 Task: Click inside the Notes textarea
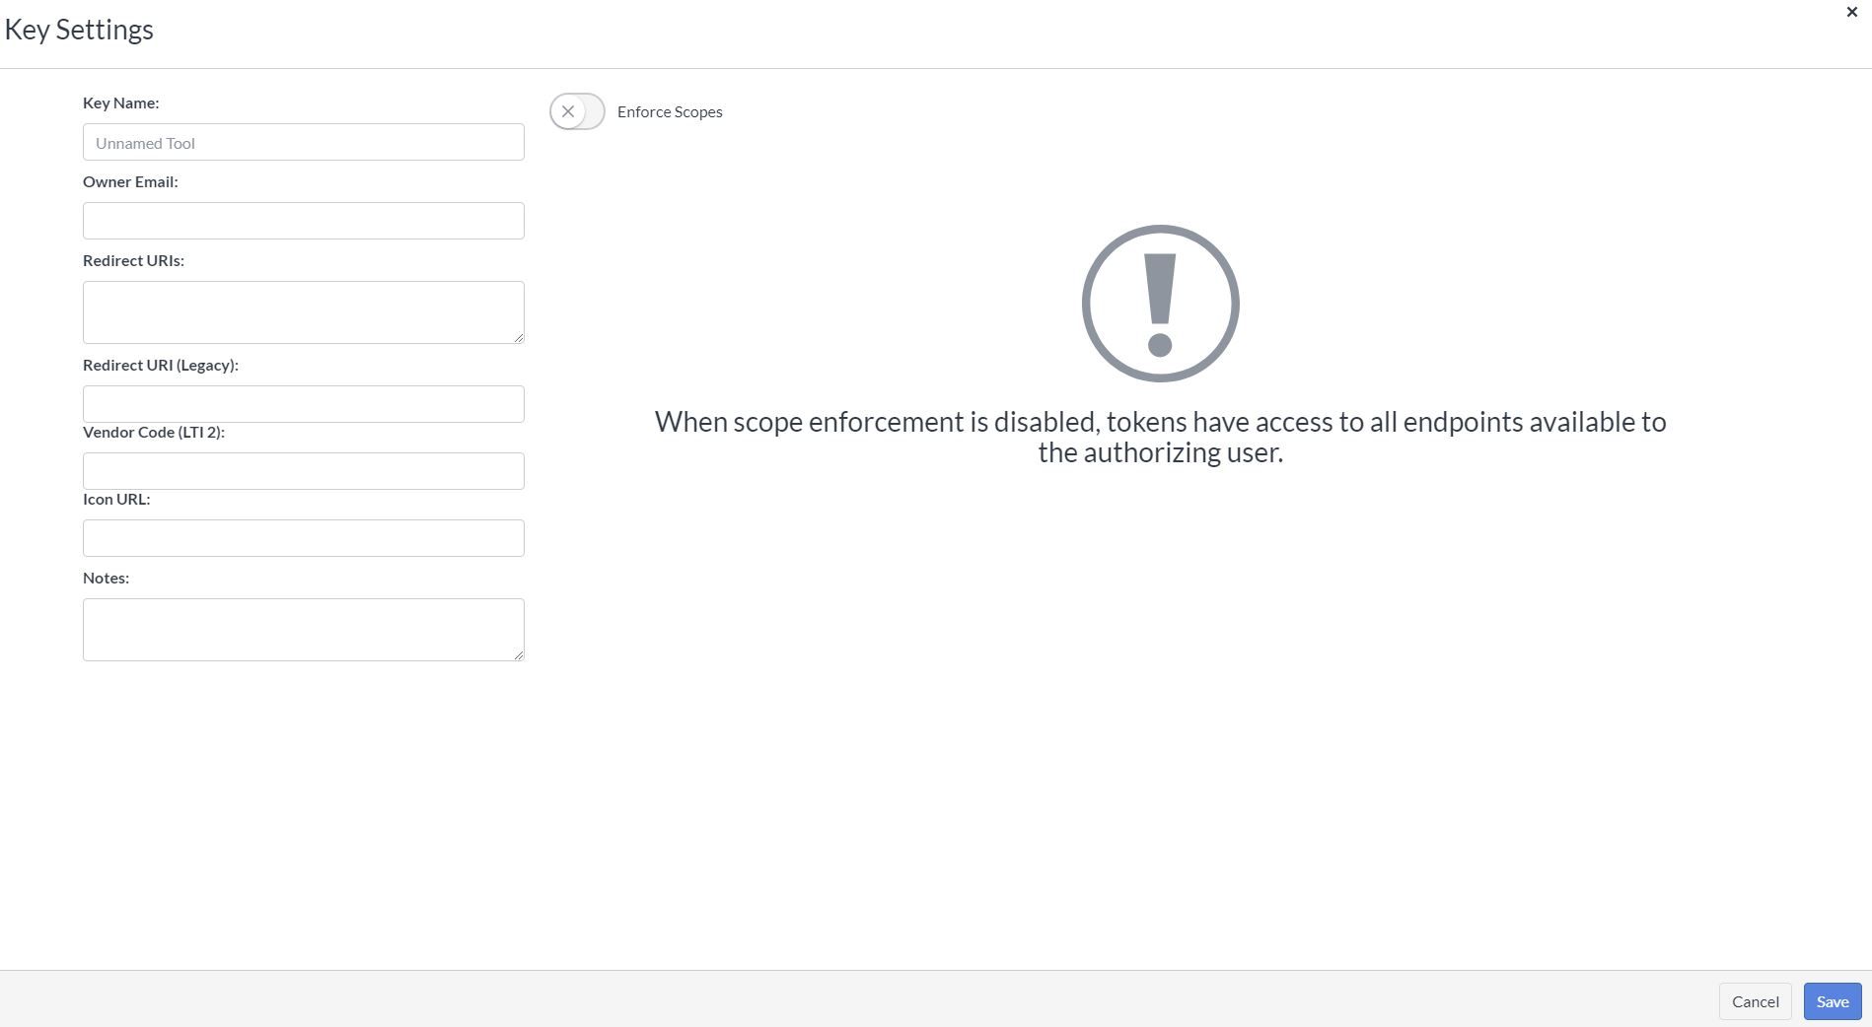click(x=304, y=630)
